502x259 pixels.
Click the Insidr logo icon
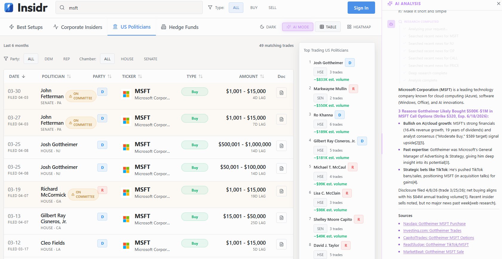pyautogui.click(x=9, y=7)
